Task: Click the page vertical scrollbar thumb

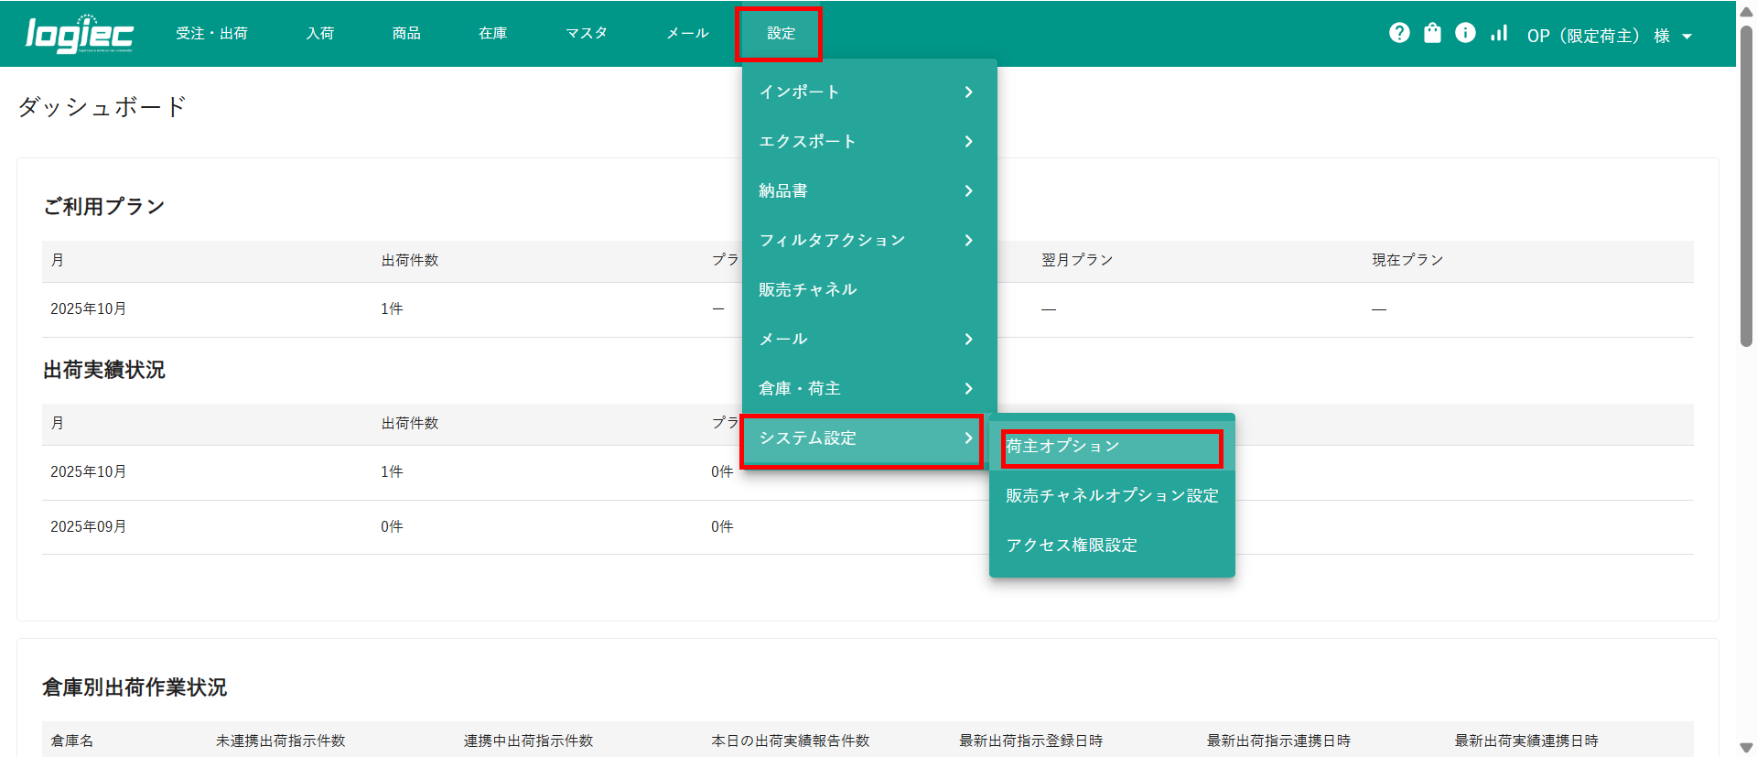Action: click(x=1746, y=183)
